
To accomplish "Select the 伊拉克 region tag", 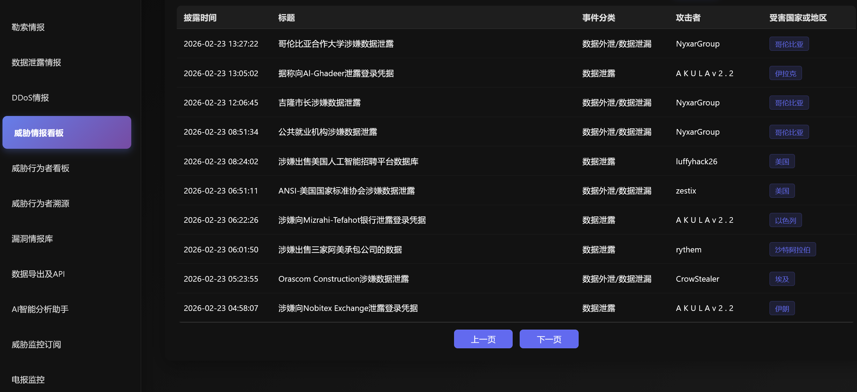I will [785, 73].
